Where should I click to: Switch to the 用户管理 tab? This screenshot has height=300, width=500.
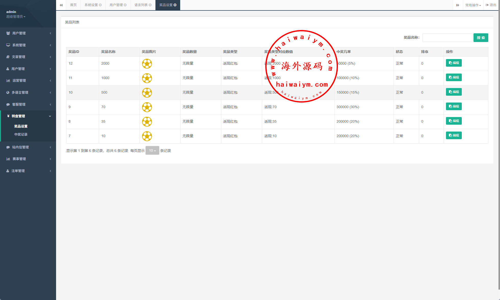pos(116,5)
